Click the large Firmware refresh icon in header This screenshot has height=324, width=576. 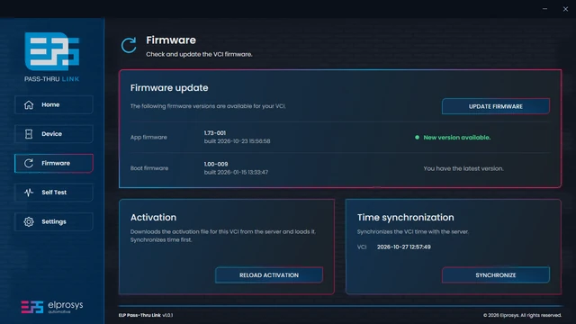coord(129,45)
